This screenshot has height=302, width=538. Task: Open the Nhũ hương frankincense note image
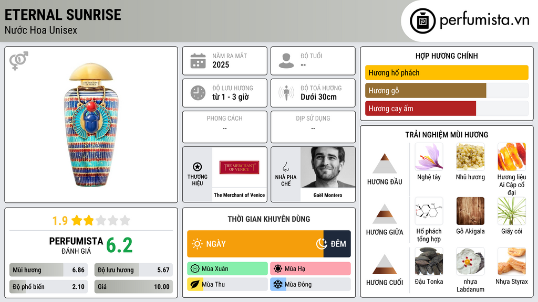470,157
